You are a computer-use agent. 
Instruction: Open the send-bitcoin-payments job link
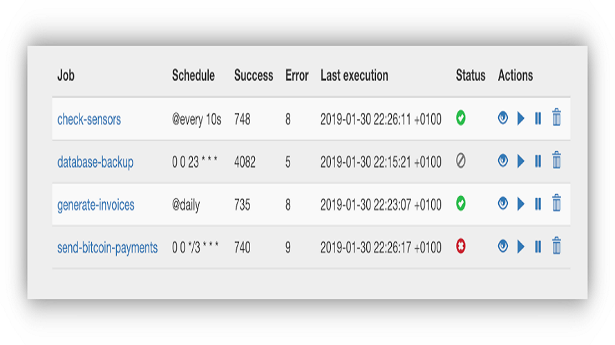pos(108,248)
